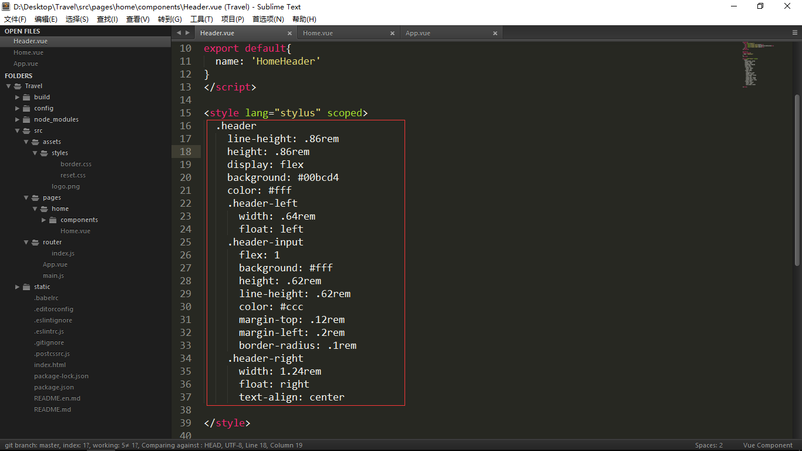Close the Header.vue tab

(x=289, y=33)
